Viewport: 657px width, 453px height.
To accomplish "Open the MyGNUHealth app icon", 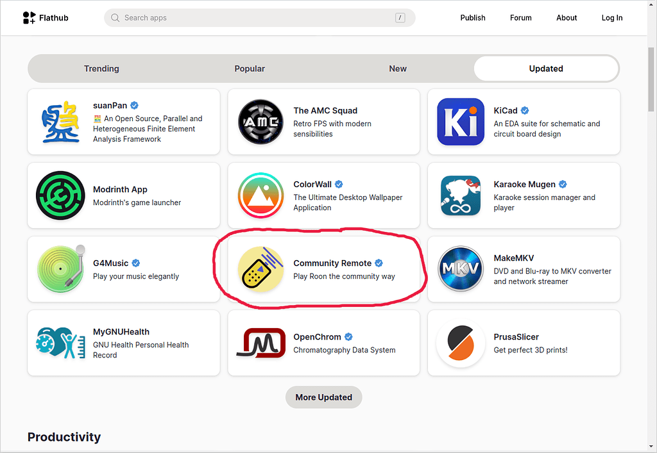I will point(60,343).
